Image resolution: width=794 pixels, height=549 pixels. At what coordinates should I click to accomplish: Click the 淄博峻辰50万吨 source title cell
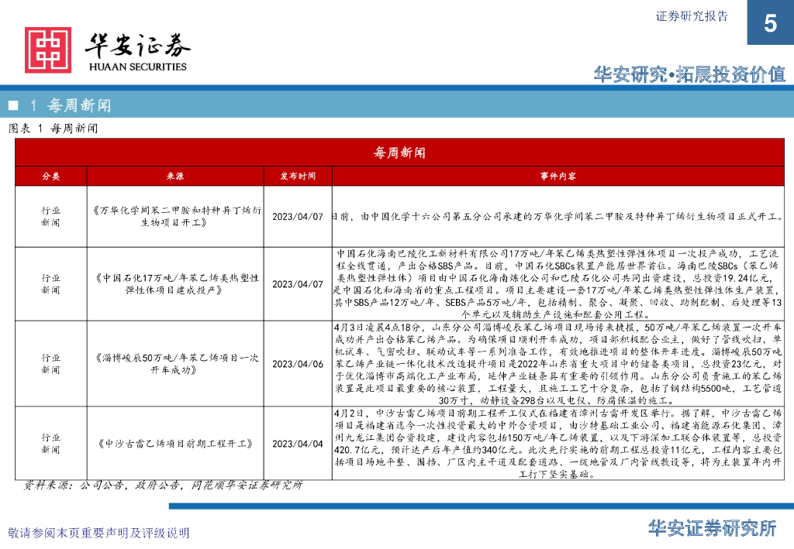[x=175, y=364]
